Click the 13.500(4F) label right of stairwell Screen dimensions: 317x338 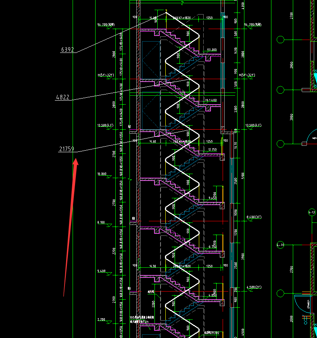[253, 125]
